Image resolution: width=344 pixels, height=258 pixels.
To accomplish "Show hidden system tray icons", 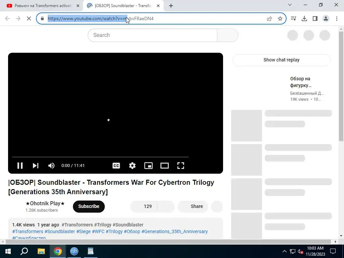I will point(284,251).
